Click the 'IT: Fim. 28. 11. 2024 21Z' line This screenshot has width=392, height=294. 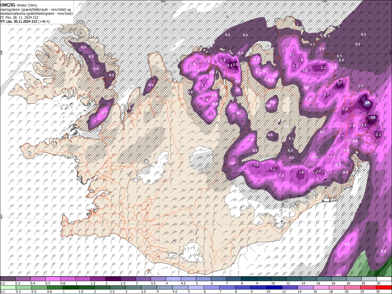coord(19,17)
